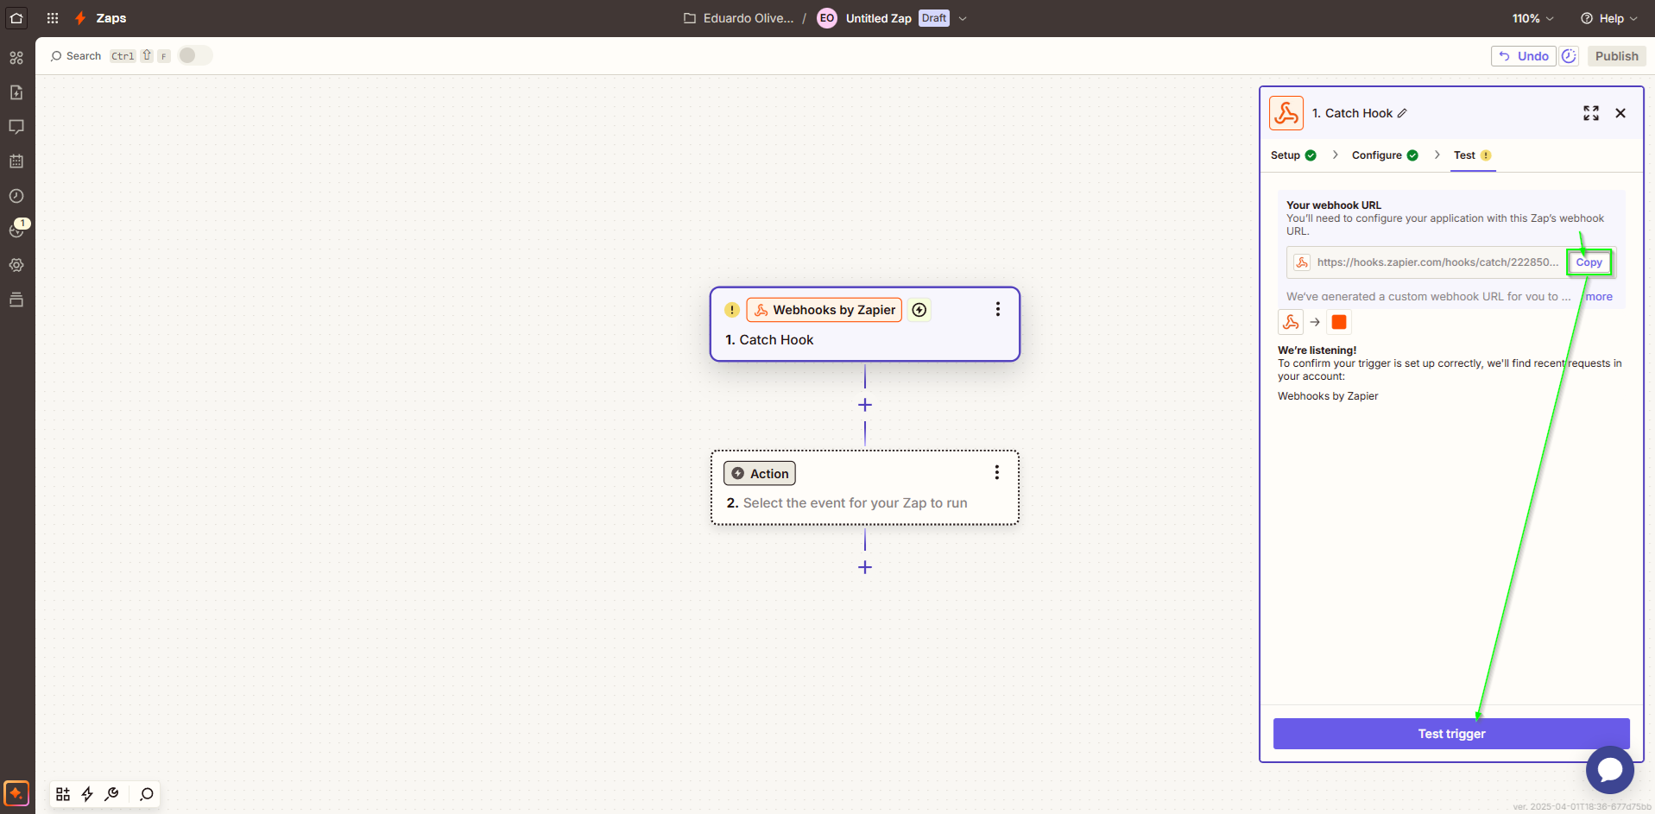This screenshot has width=1655, height=814.
Task: Close the Catch Hook panel
Action: (x=1620, y=113)
